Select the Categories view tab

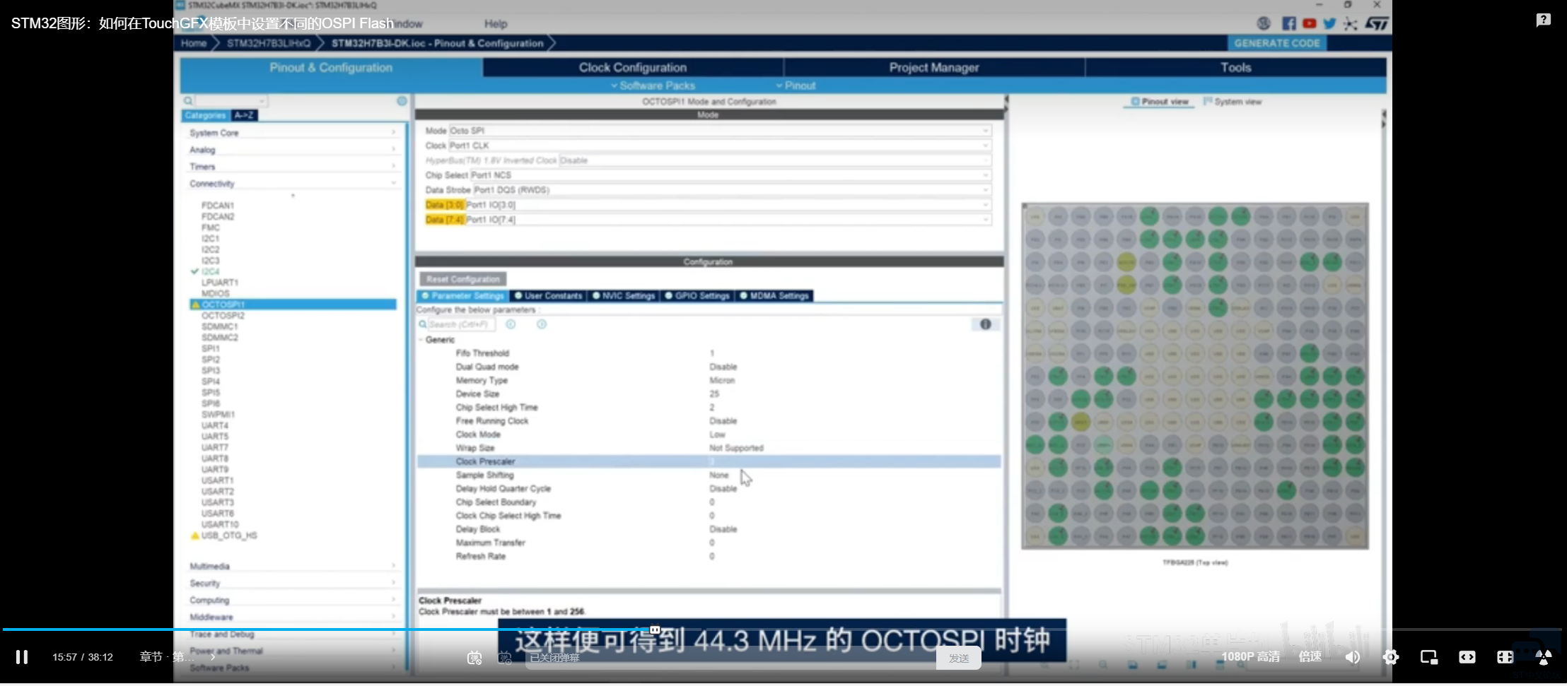pos(205,115)
